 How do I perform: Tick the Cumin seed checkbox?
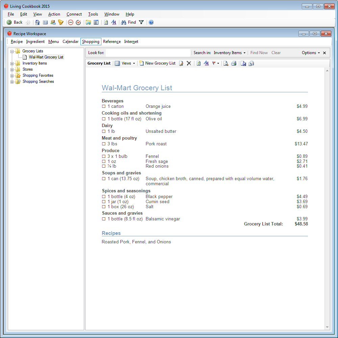(x=104, y=201)
